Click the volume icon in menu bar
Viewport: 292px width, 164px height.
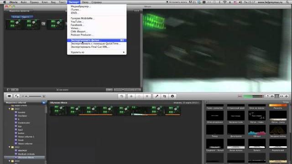tap(240, 2)
